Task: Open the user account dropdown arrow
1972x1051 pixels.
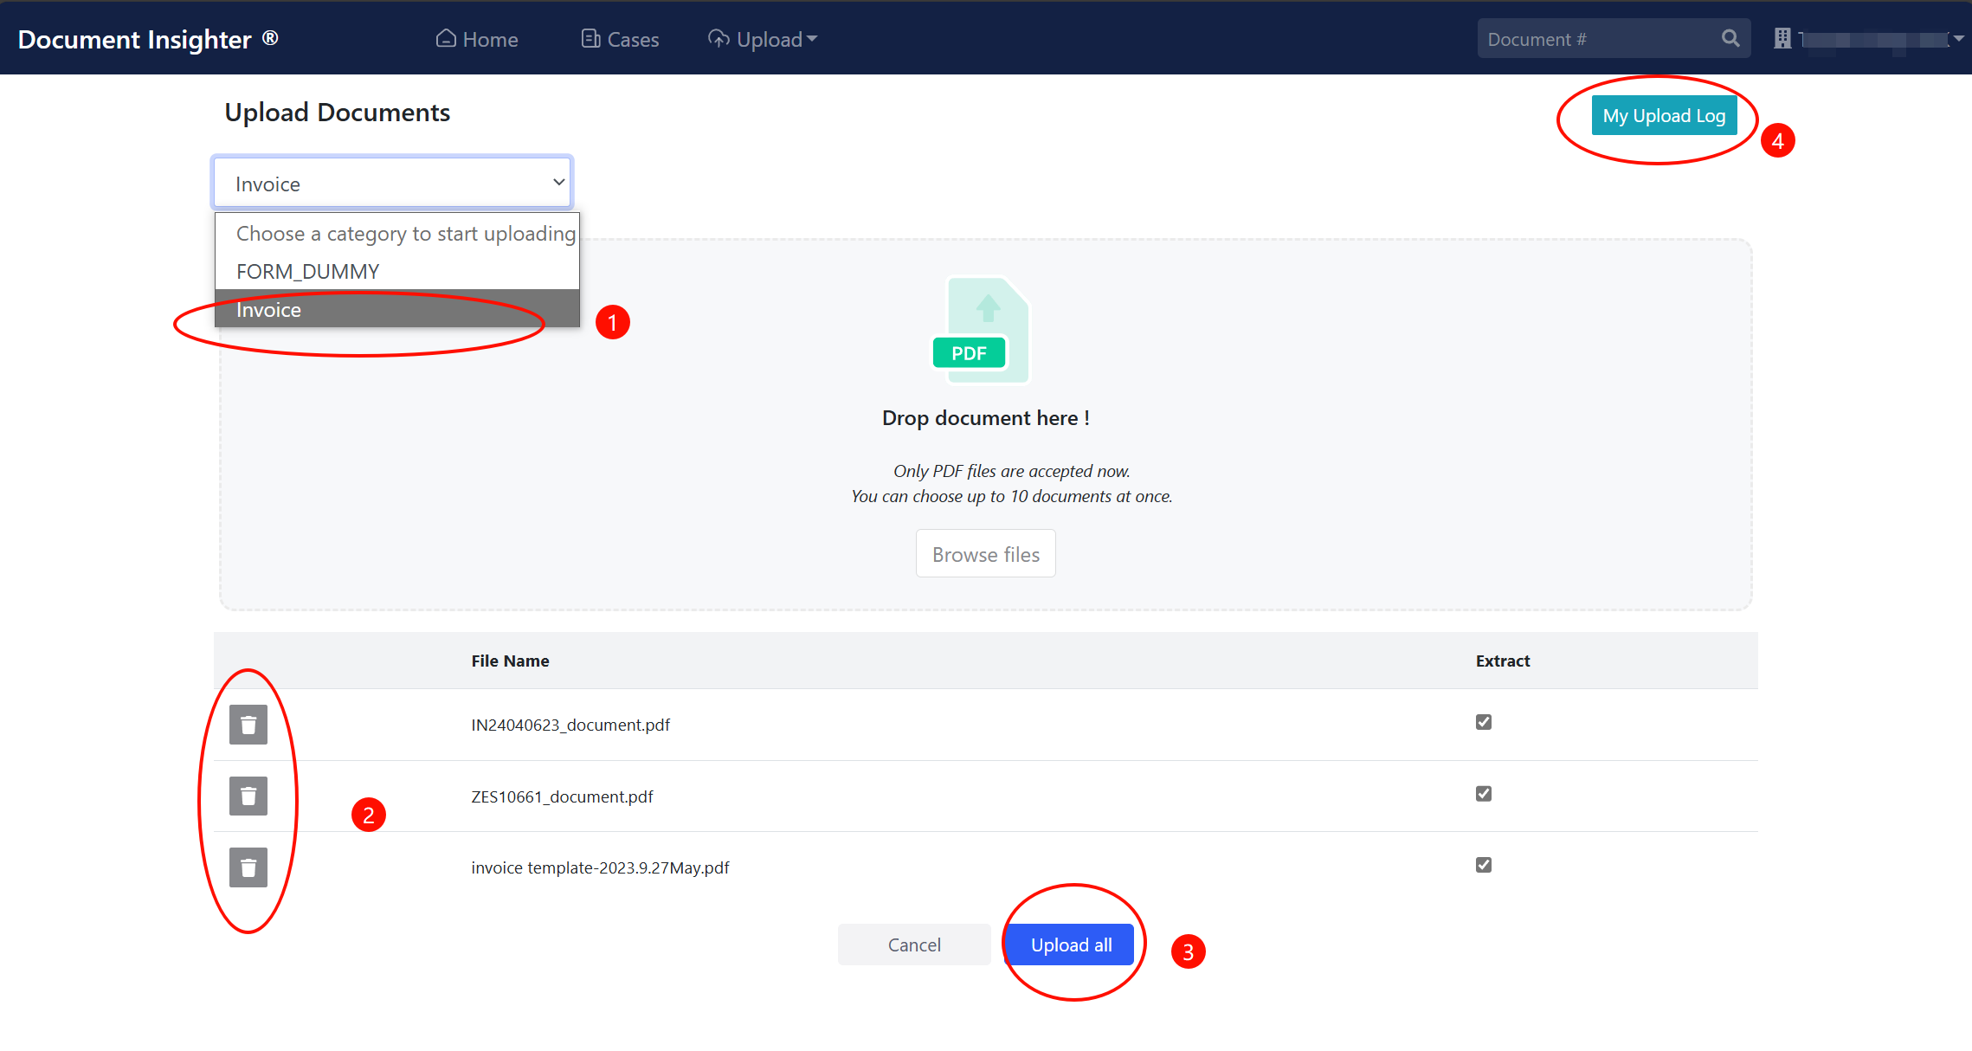Action: [1958, 39]
